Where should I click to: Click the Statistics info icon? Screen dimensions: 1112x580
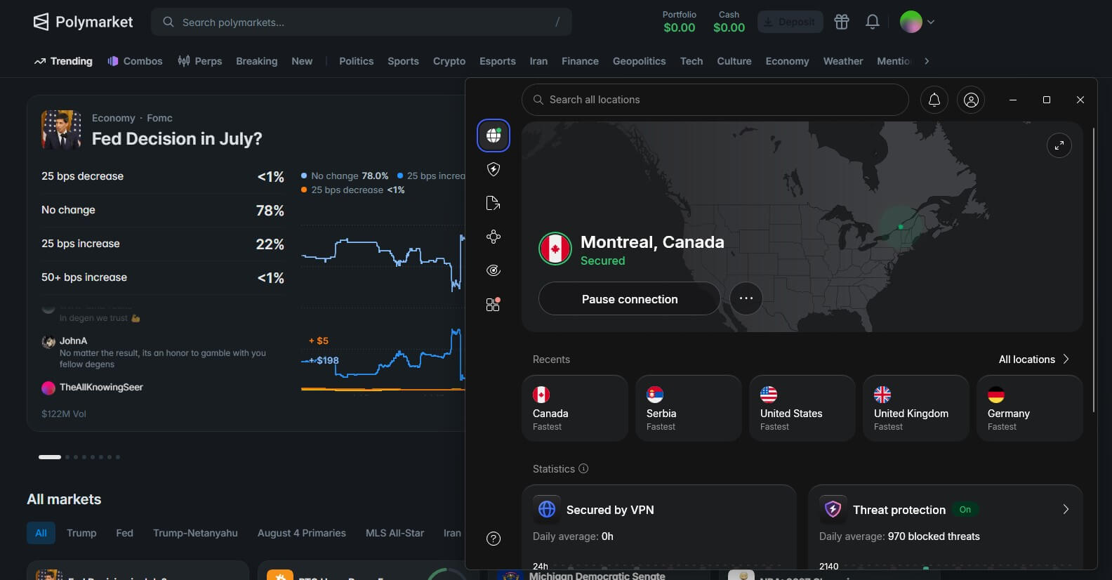point(583,468)
